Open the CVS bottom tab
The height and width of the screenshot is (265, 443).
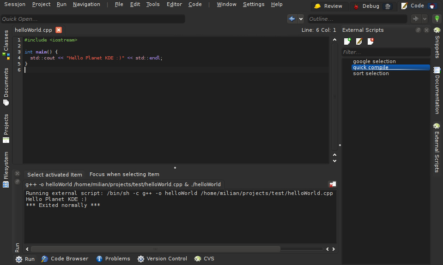[204, 259]
